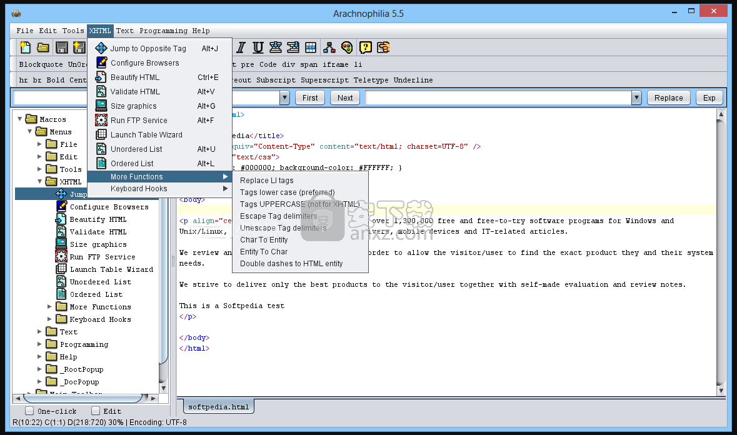This screenshot has height=435, width=737.
Task: Click the Superscript toolbar button
Action: (325, 80)
